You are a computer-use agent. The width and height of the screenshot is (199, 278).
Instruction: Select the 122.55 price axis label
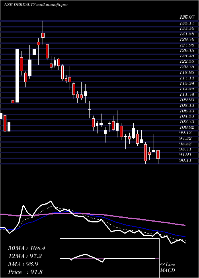point(187,62)
